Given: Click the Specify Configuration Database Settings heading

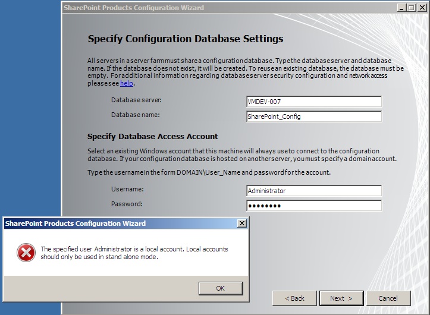Looking at the screenshot, I should pyautogui.click(x=186, y=39).
